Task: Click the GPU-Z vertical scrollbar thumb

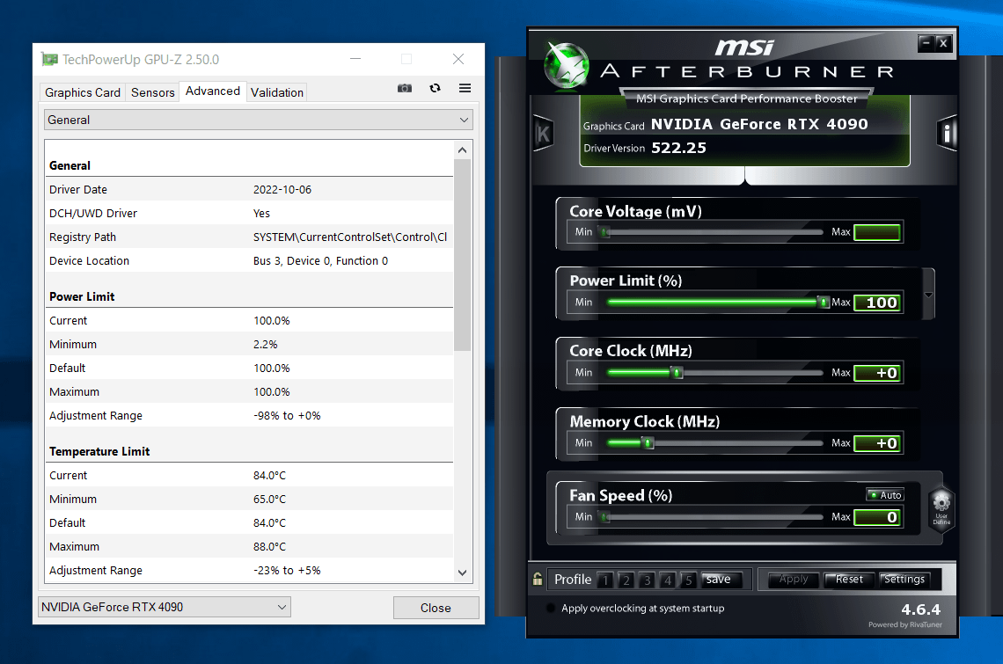Action: (x=463, y=254)
